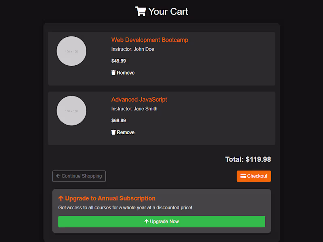The image size is (323, 242).
Task: Click the $49.99 course price
Action: [119, 61]
